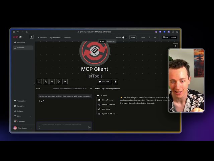The width and height of the screenshot is (214, 161).
Task: Zoom out on the canvas
Action: [52, 82]
